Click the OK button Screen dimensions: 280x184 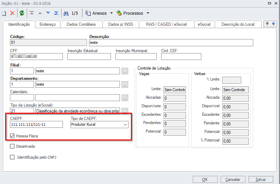click(x=205, y=180)
